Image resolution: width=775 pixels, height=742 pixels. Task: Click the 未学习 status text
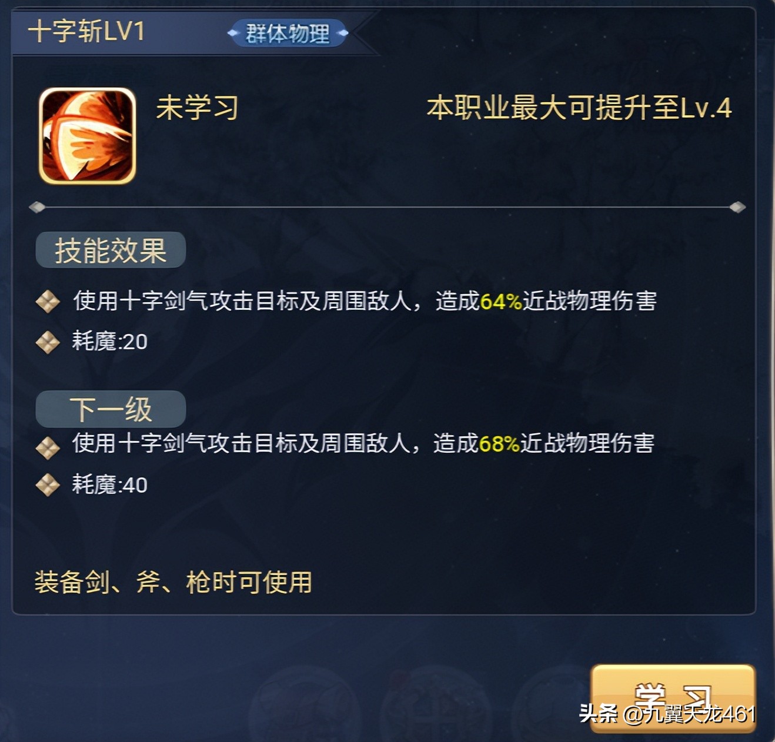point(197,108)
